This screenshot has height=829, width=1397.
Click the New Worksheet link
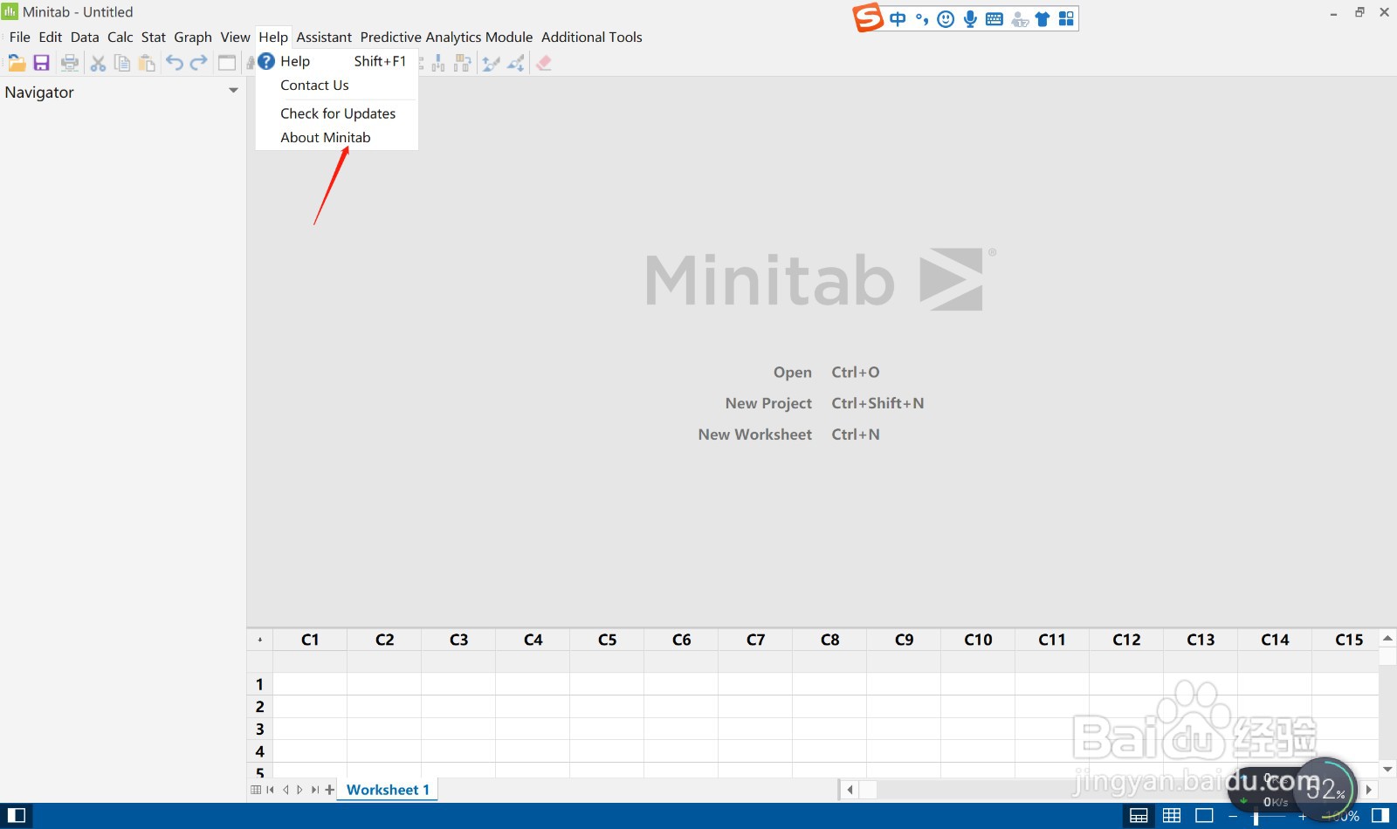pos(788,435)
